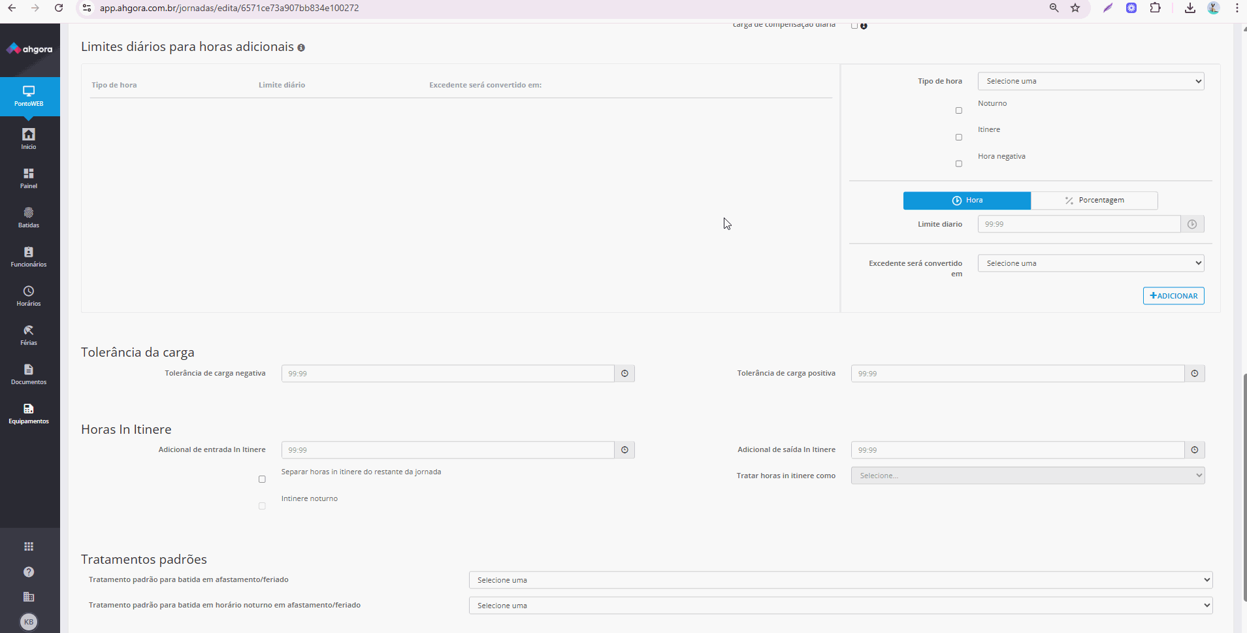Open the Tipo de hora dropdown
The height and width of the screenshot is (633, 1247).
coord(1091,81)
